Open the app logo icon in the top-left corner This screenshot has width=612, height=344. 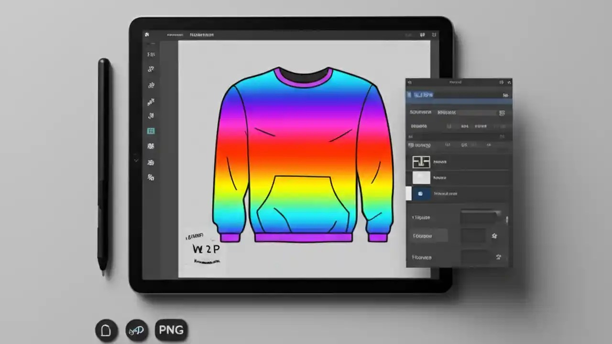[147, 34]
